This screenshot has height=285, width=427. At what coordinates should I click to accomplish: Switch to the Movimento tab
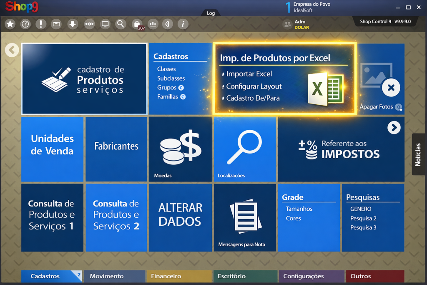(107, 276)
